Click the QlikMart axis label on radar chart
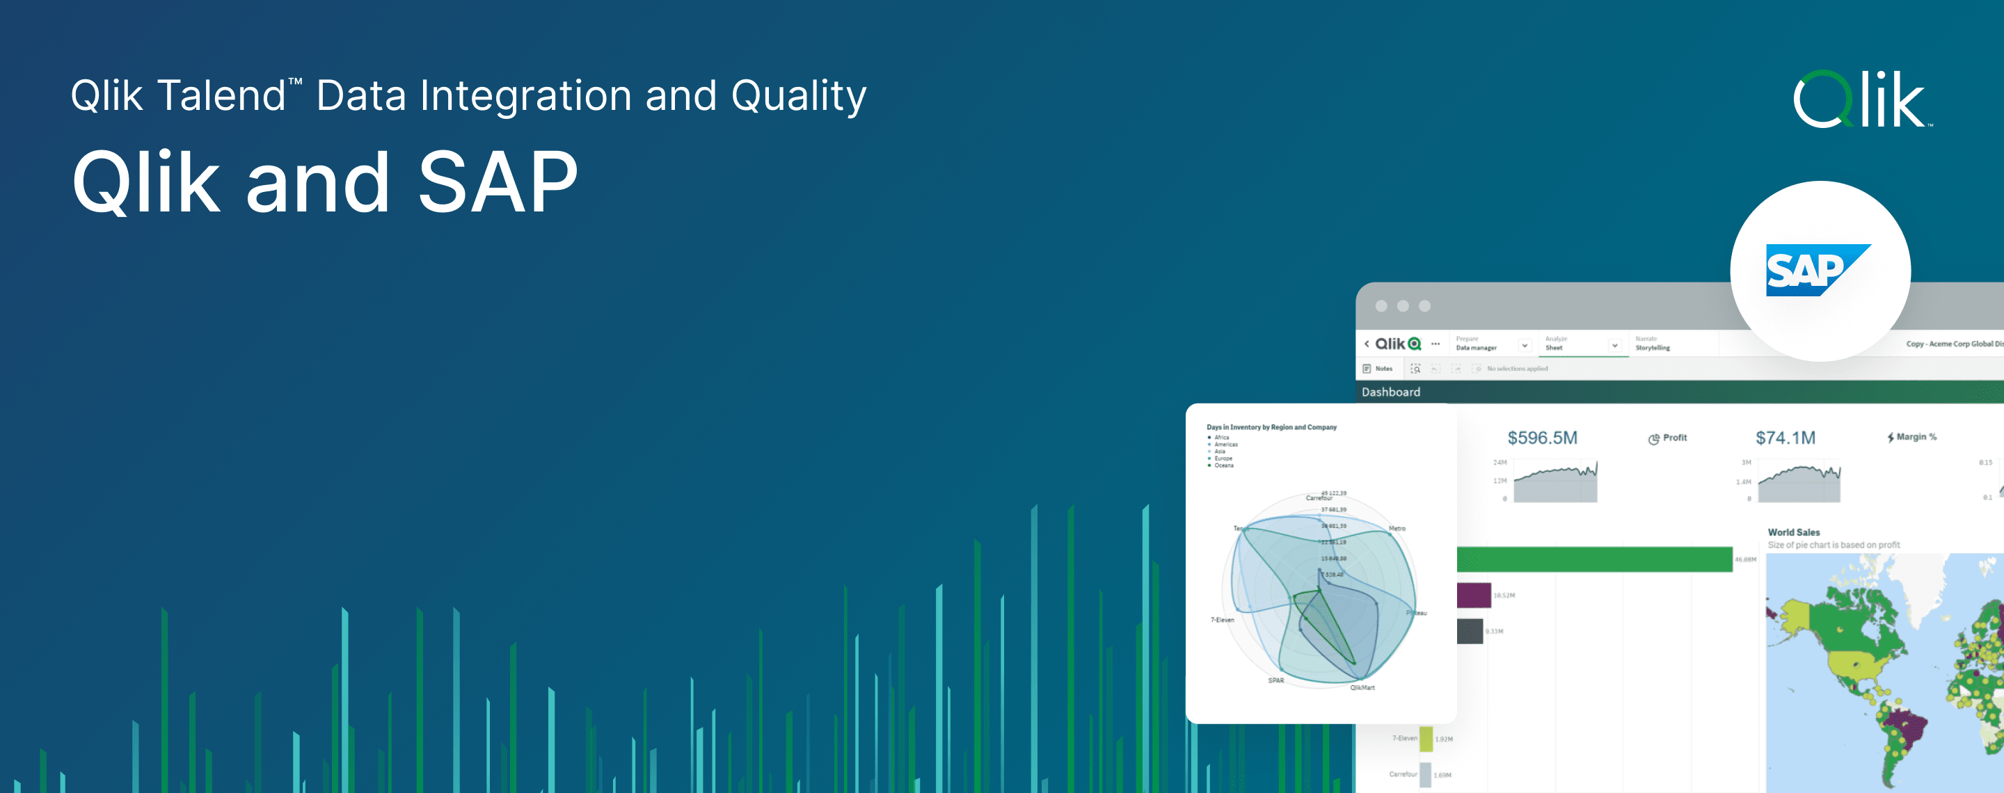 pos(1362,688)
